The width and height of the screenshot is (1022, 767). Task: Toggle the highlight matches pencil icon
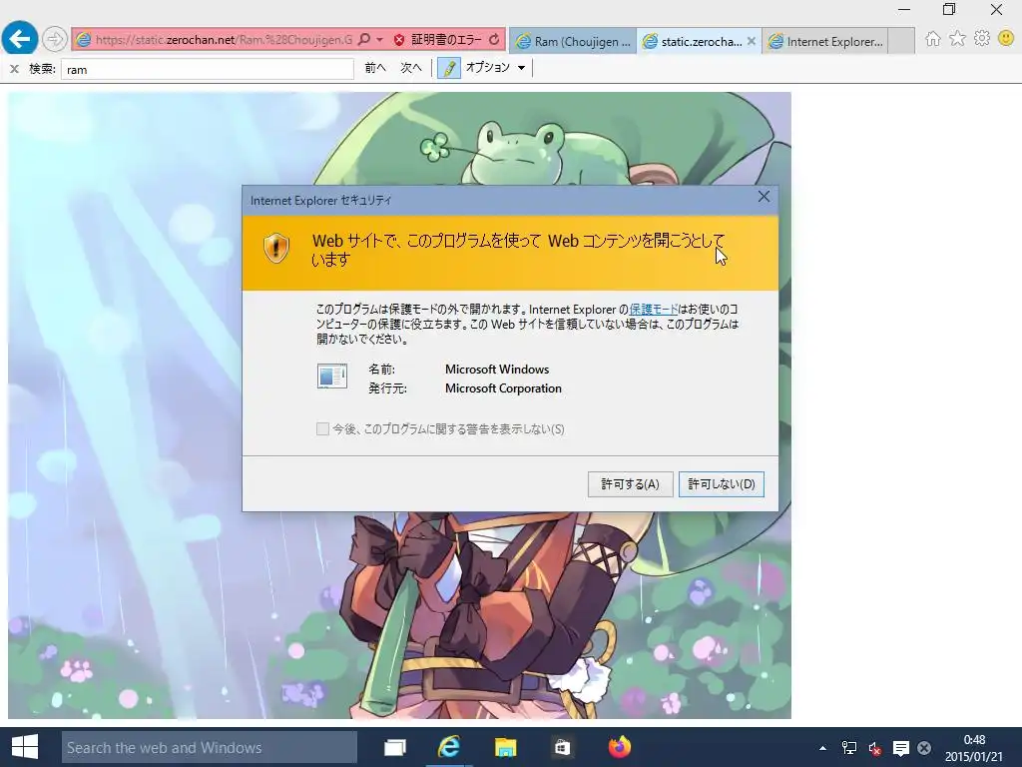(x=448, y=68)
